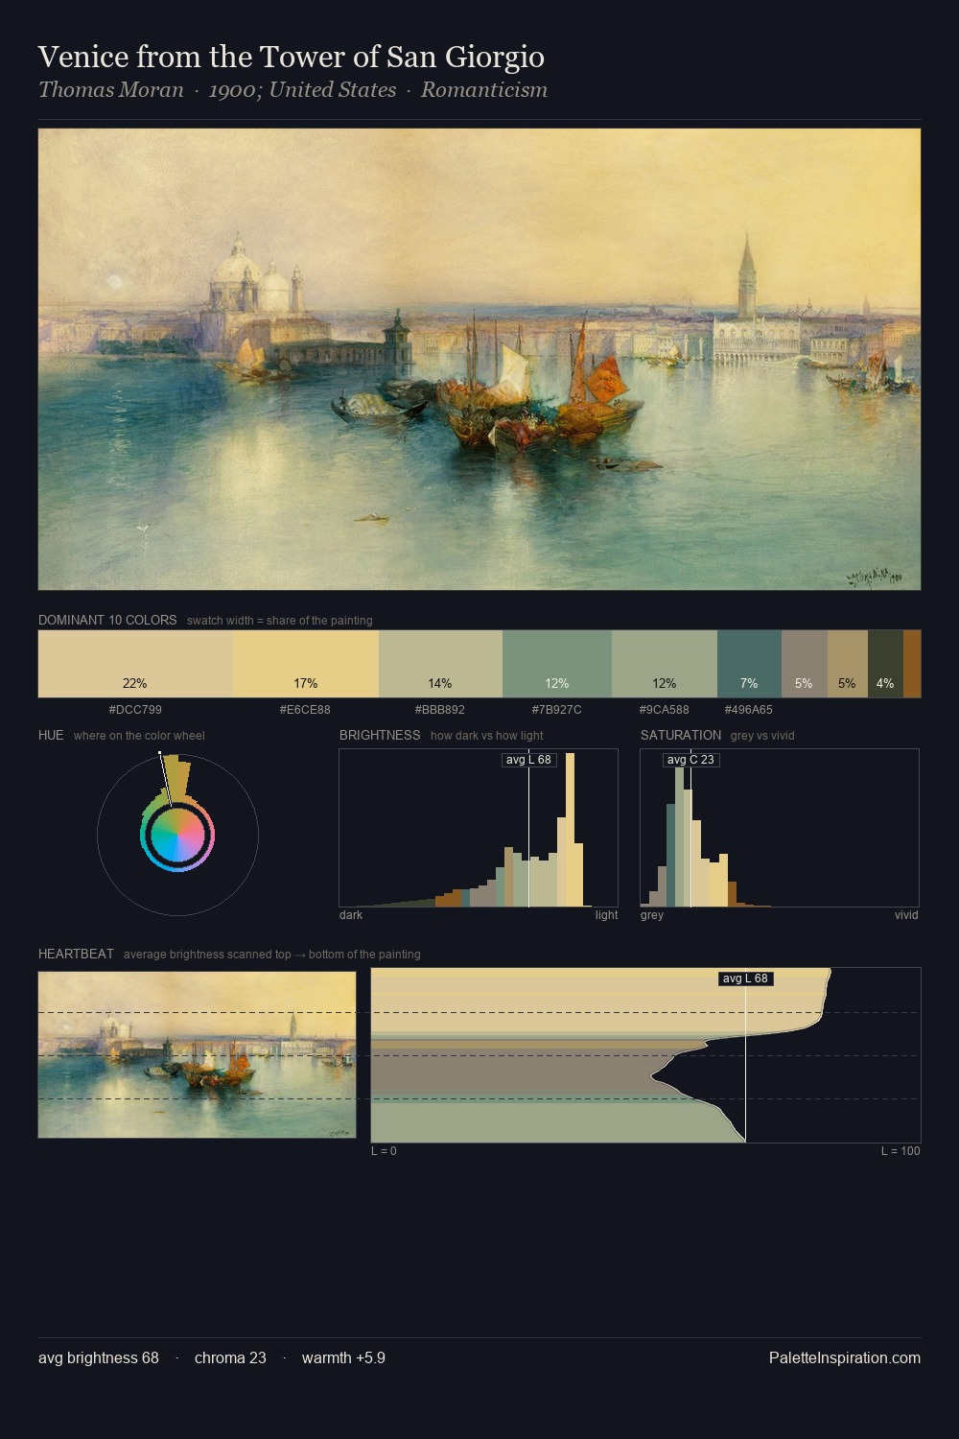Click the 'grey' saturation axis label

(x=652, y=915)
